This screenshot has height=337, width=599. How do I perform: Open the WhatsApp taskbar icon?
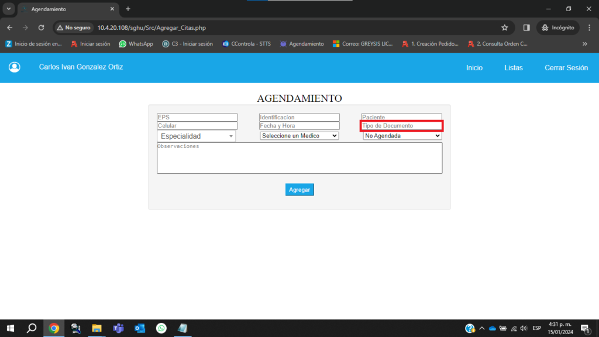[x=161, y=328]
